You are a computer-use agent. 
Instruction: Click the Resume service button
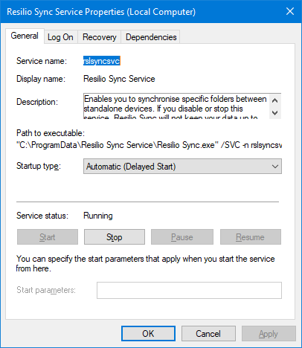click(251, 237)
